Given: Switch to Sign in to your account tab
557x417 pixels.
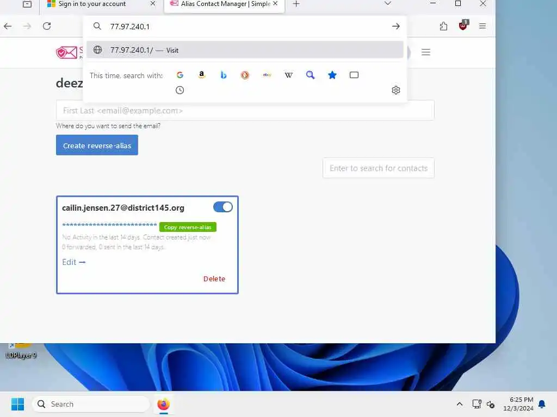Looking at the screenshot, I should pos(92,4).
